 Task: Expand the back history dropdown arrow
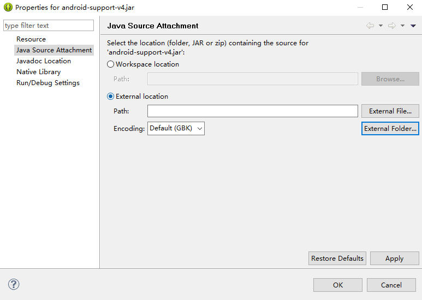click(x=381, y=26)
